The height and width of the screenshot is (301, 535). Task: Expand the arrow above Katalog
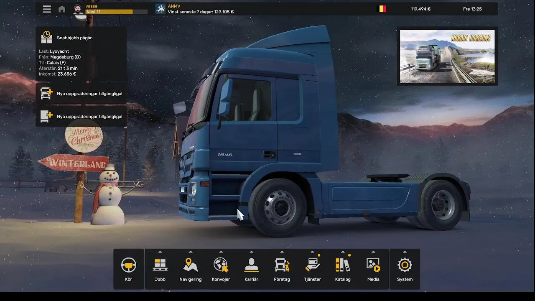(343, 252)
